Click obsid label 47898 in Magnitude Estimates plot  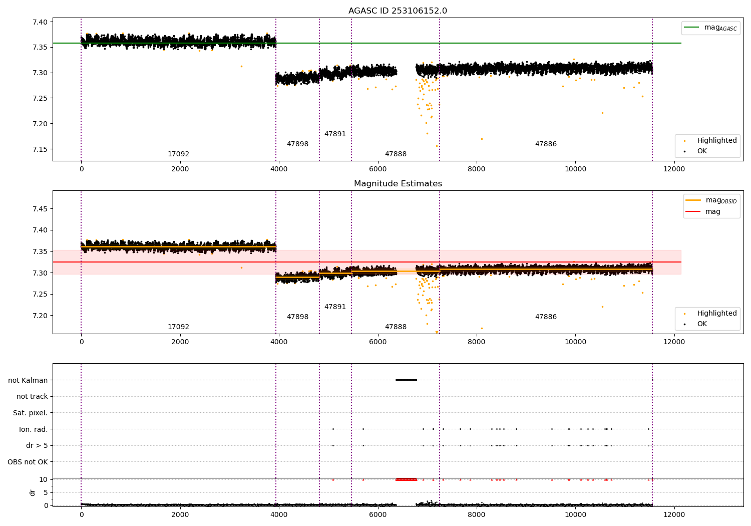point(297,317)
